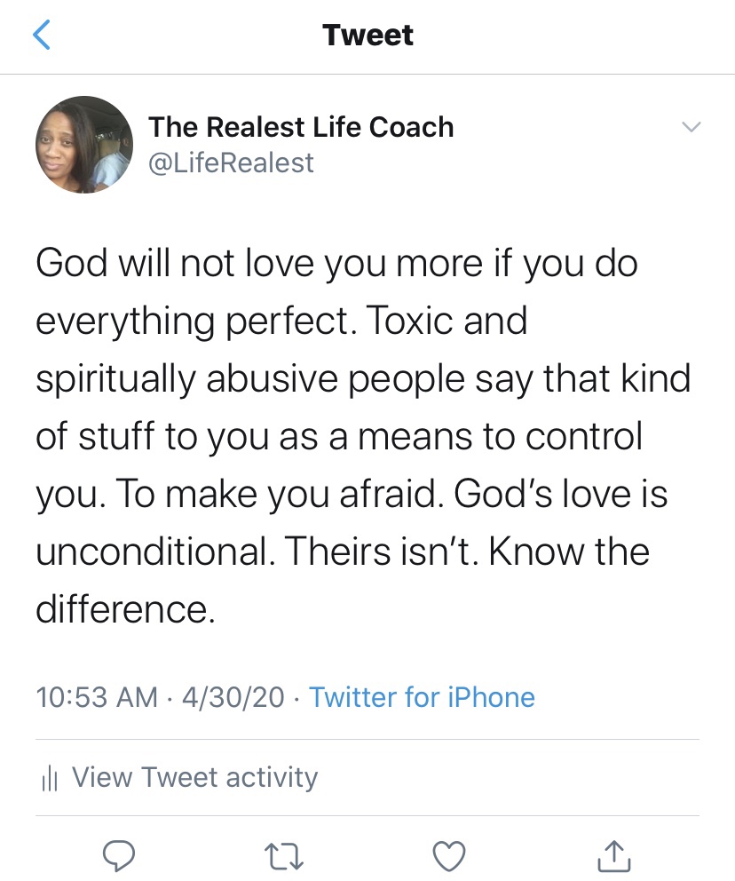This screenshot has height=881, width=735.
Task: Open View Tweet activity
Action: tap(194, 777)
